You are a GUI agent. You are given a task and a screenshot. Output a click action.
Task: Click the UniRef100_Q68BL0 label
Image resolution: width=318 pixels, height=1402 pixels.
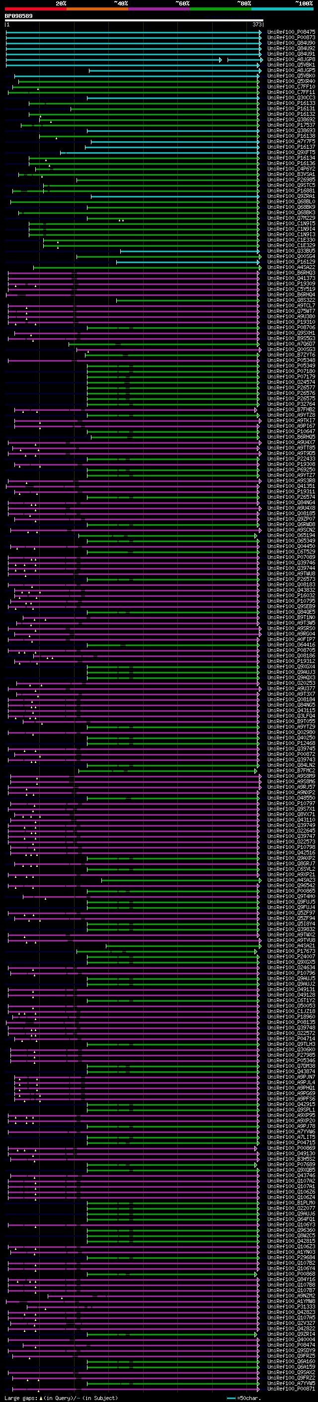tap(291, 201)
